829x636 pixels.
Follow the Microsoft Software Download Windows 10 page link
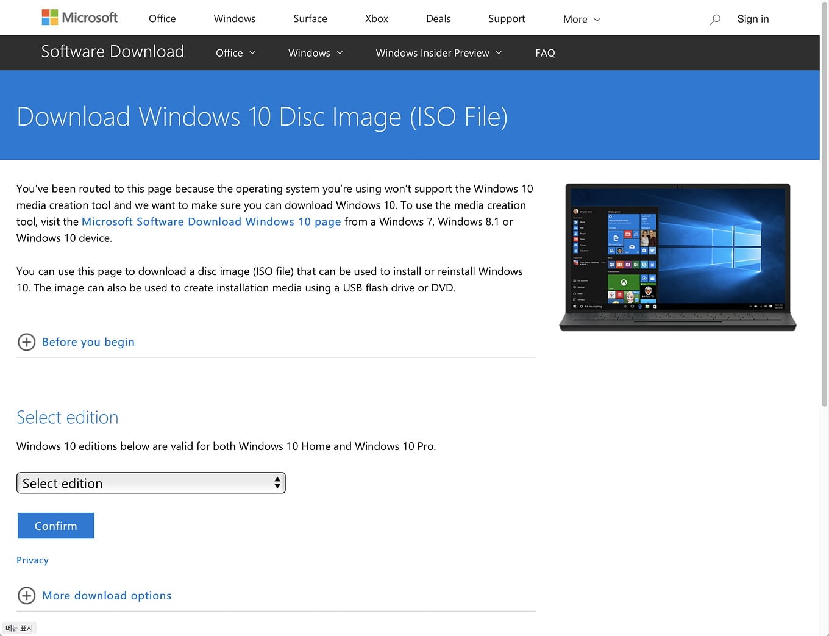[212, 222]
